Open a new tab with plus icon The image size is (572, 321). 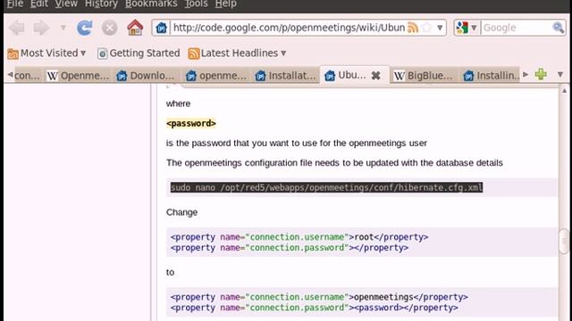pyautogui.click(x=541, y=74)
